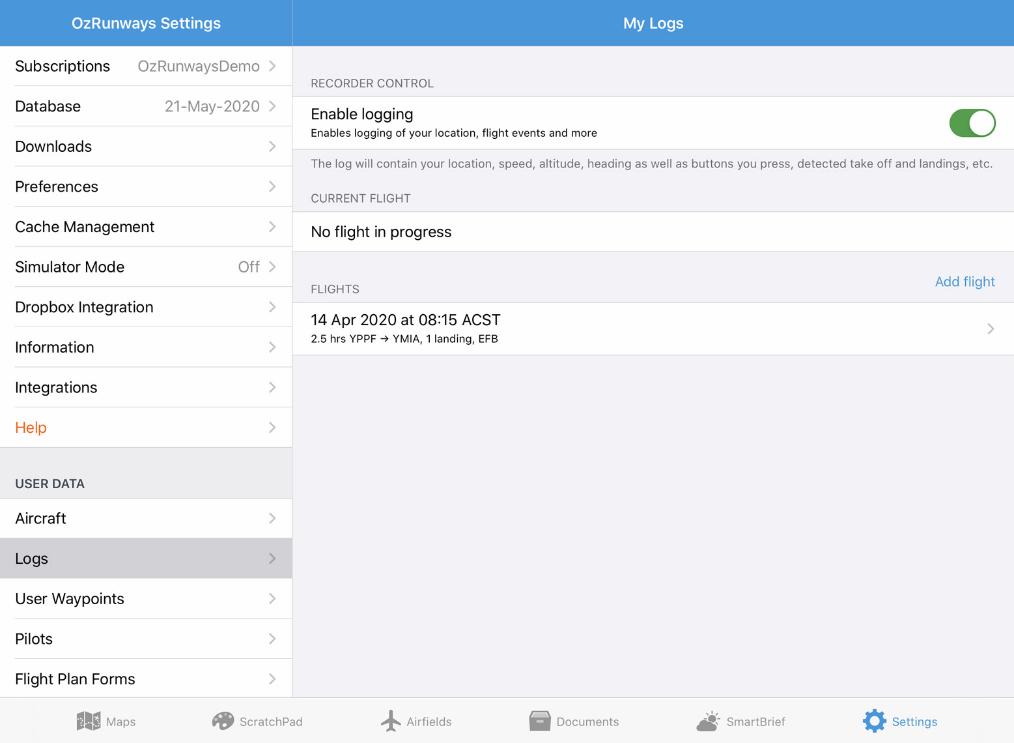The width and height of the screenshot is (1014, 743).
Task: Click the 2.5 hrs YPPF to YMIA details
Action: (x=404, y=339)
